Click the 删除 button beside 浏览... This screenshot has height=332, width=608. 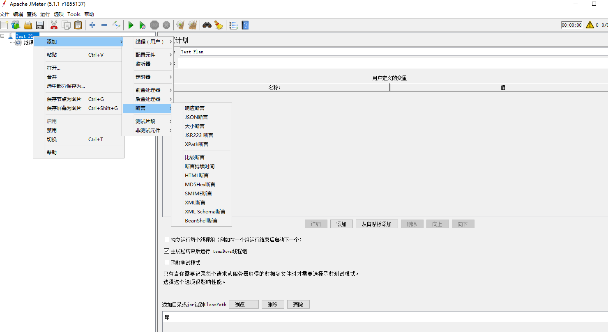tap(273, 305)
